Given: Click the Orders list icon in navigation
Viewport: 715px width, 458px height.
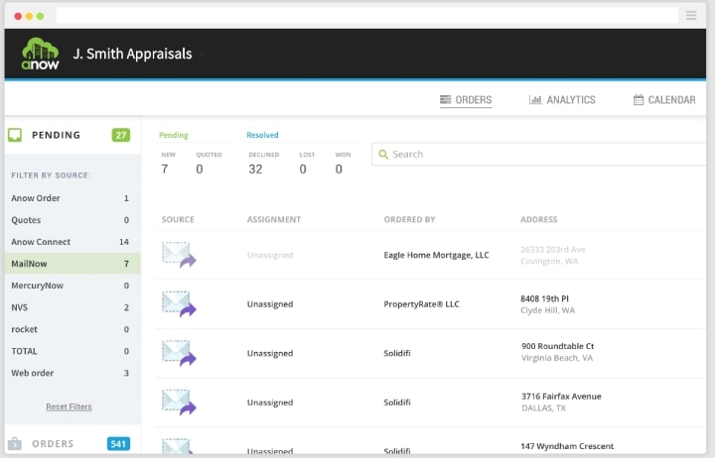Looking at the screenshot, I should (445, 100).
